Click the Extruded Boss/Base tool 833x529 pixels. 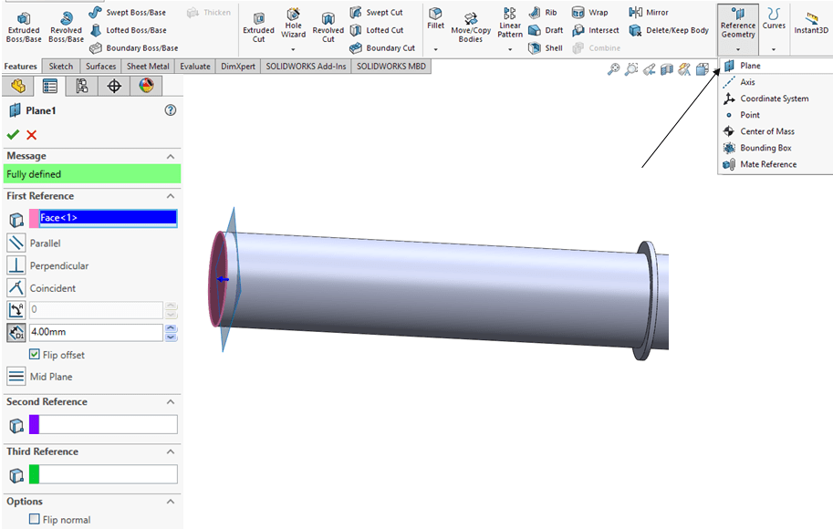tap(23, 27)
